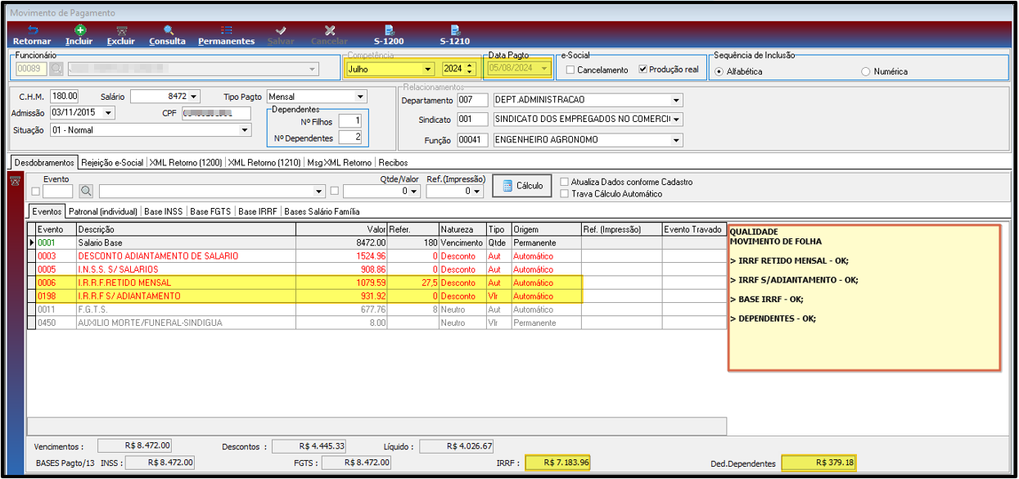Viewport: 1019px width, 479px height.
Task: Open the MsgXML Retorno tab
Action: tap(339, 162)
